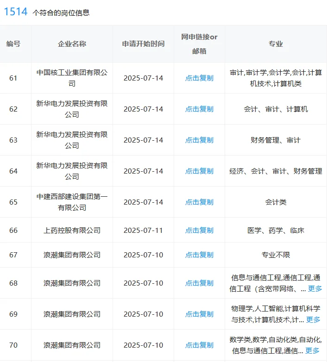Select 新华电力发展投资有限公司 in row 64

click(72, 171)
